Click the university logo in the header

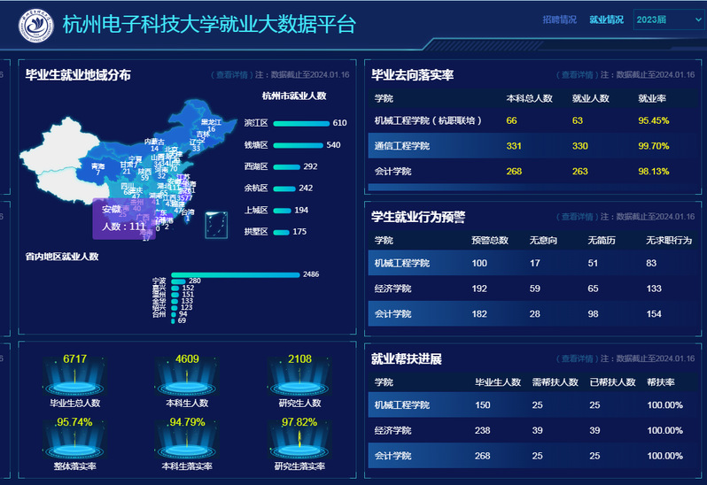click(x=37, y=25)
